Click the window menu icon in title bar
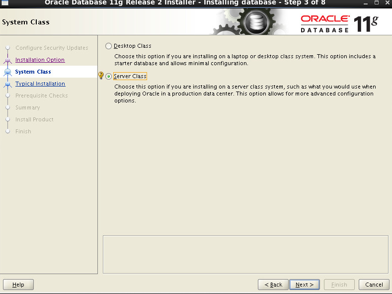This screenshot has height=294, width=392. (x=5, y=3)
